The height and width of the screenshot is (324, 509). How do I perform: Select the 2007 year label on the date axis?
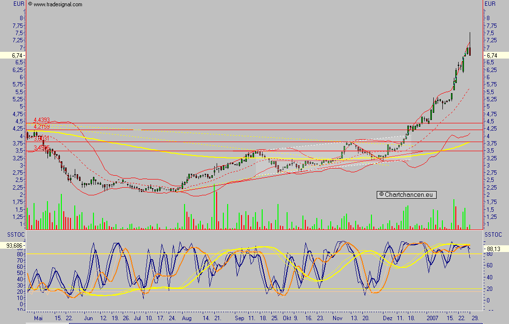point(432,318)
